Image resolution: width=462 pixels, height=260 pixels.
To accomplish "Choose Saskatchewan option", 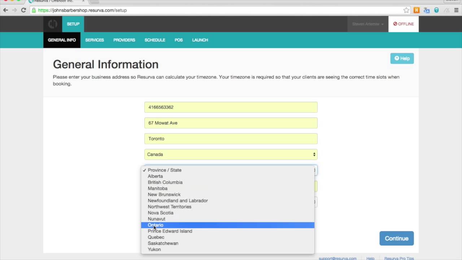I will tap(228, 243).
